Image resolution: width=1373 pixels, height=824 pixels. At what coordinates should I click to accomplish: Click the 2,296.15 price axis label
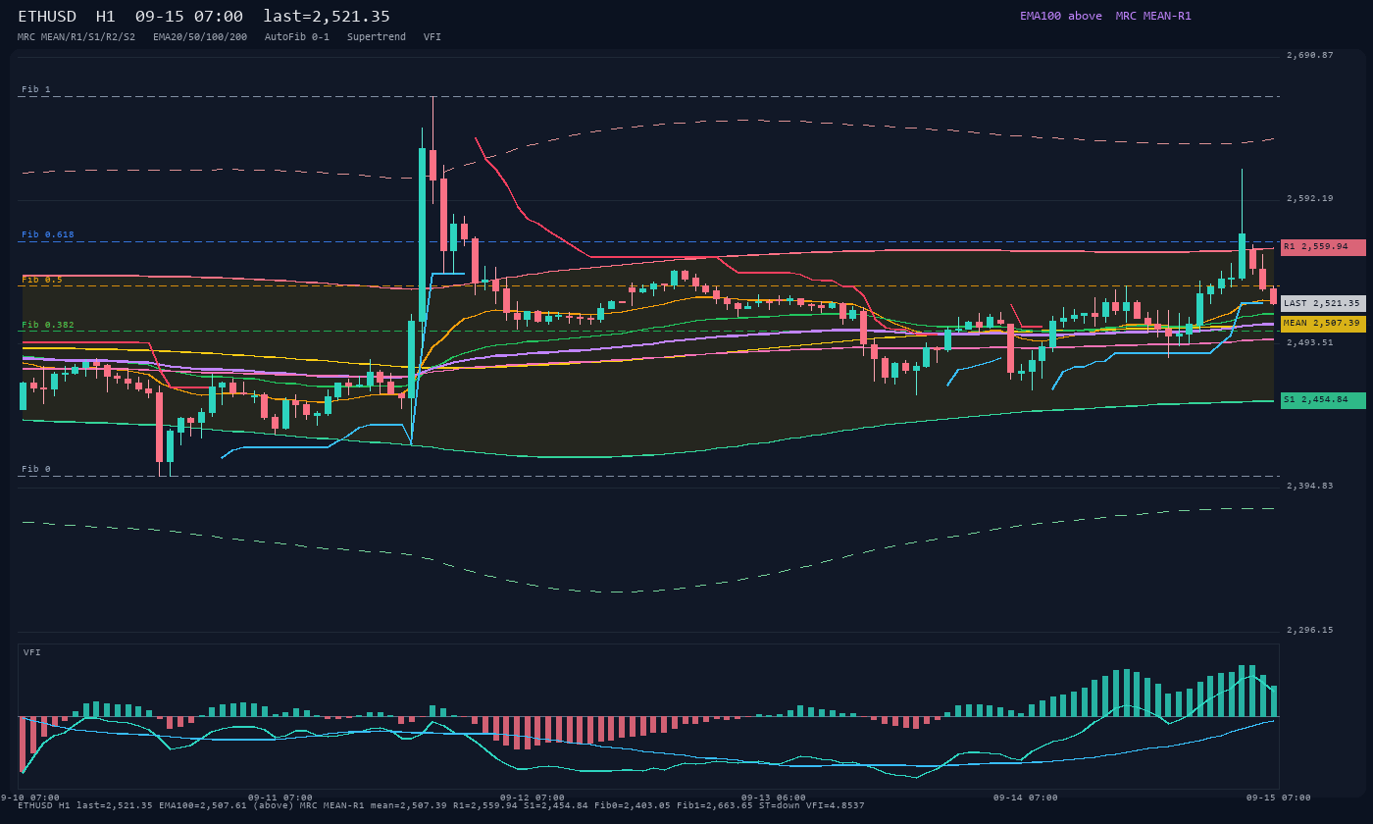click(1310, 630)
